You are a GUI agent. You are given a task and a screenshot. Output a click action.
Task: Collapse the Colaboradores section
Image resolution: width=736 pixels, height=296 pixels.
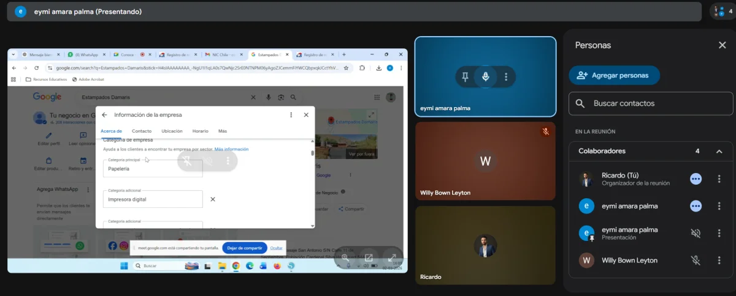[719, 151]
